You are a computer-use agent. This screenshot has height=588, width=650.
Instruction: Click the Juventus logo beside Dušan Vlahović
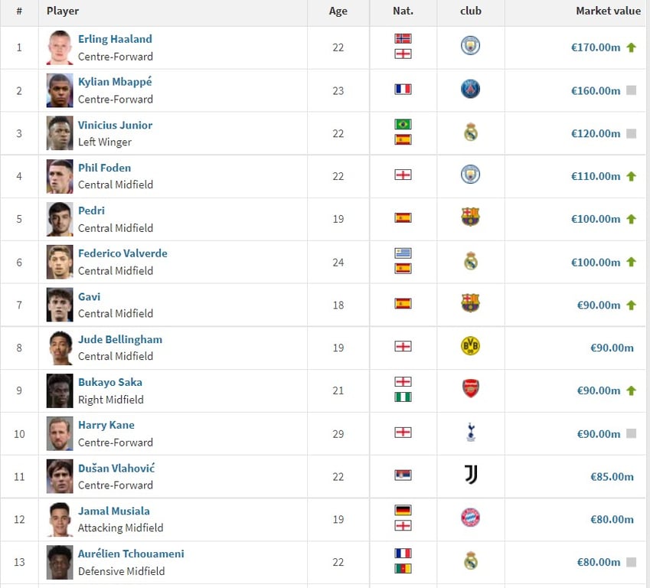471,475
